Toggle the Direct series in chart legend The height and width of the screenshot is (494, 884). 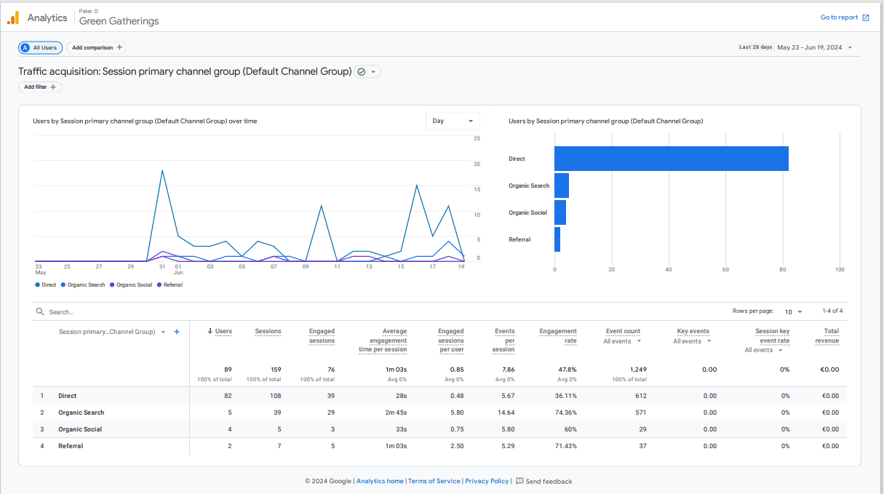click(45, 284)
